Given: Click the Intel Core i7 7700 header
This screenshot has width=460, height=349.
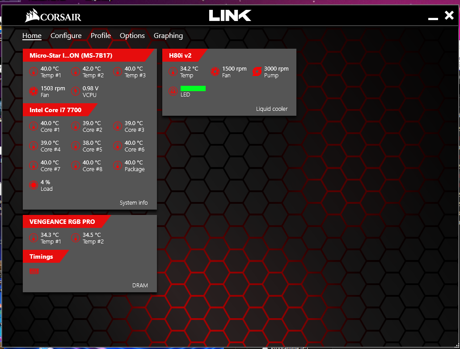Looking at the screenshot, I should pyautogui.click(x=59, y=110).
